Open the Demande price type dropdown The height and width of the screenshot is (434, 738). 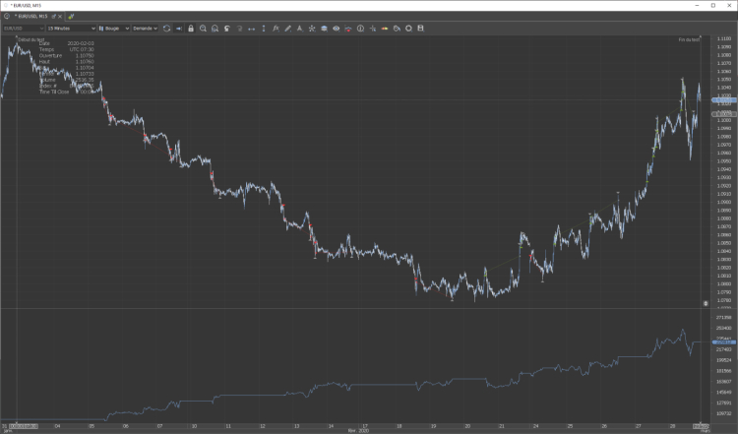click(x=145, y=29)
